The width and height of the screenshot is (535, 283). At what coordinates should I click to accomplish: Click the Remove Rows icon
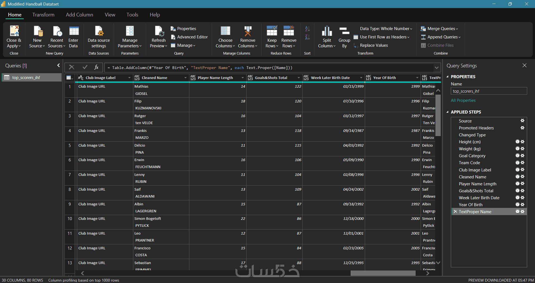click(x=289, y=31)
